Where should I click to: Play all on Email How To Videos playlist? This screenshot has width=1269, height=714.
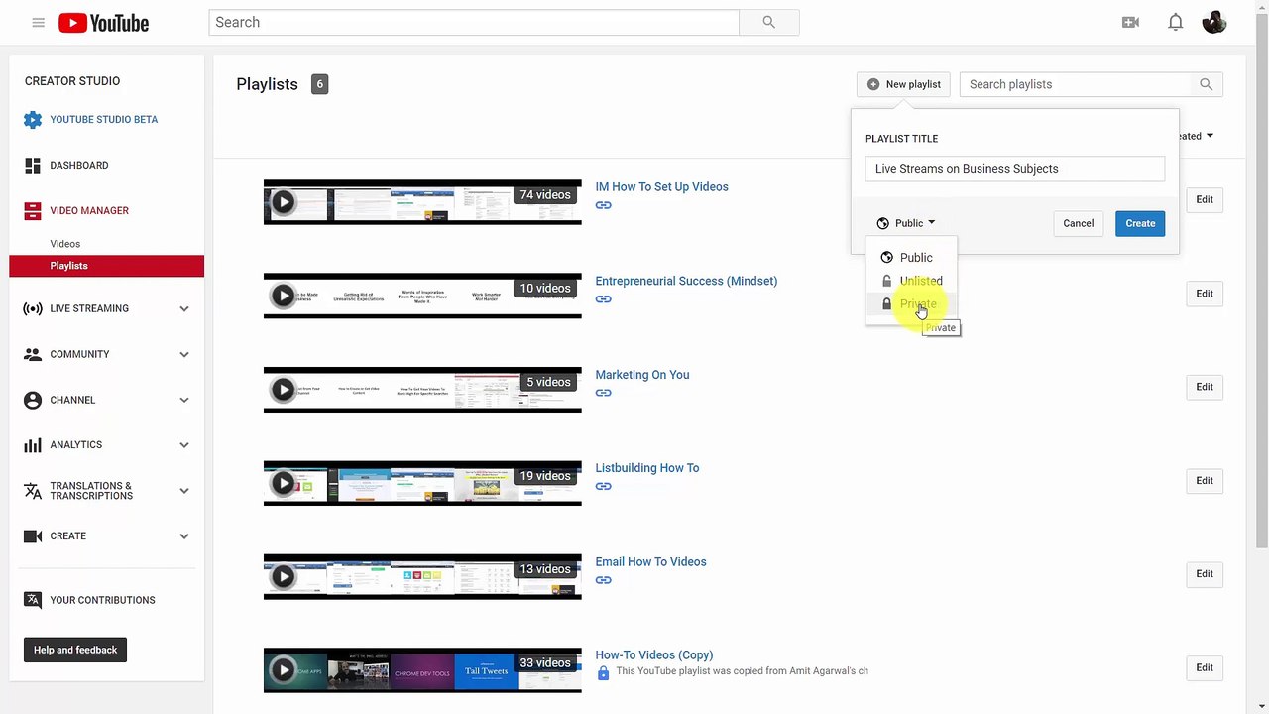[x=283, y=576]
